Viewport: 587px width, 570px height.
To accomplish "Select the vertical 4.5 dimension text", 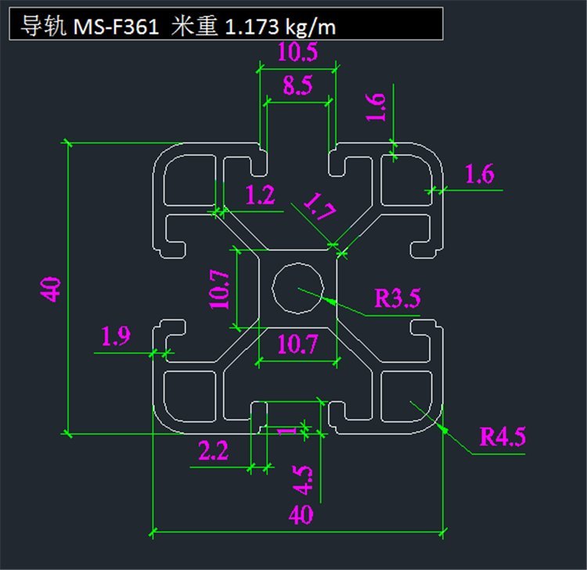I will pos(304,480).
